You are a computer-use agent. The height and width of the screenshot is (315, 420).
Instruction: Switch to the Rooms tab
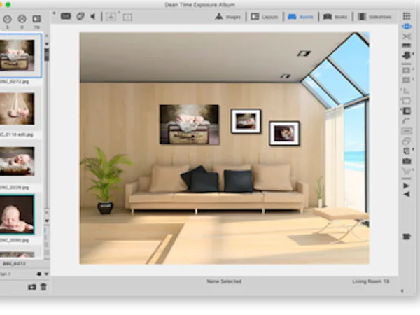tap(300, 17)
